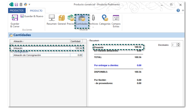This screenshot has width=187, height=109.
Task: Select the PRODUCTO ribbon tab
Action: coord(36,11)
